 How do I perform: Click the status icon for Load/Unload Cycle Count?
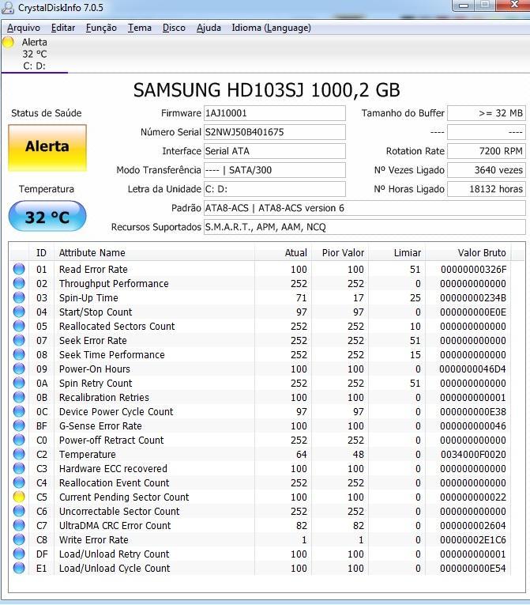pos(19,568)
